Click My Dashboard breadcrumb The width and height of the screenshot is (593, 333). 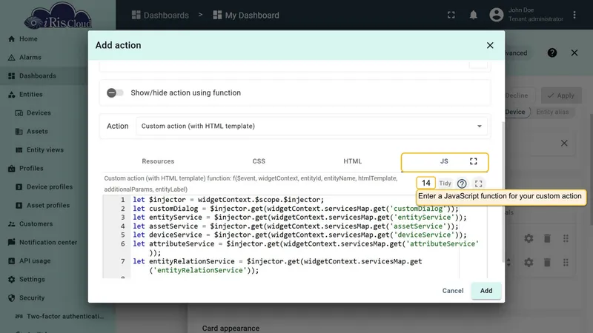tap(246, 15)
